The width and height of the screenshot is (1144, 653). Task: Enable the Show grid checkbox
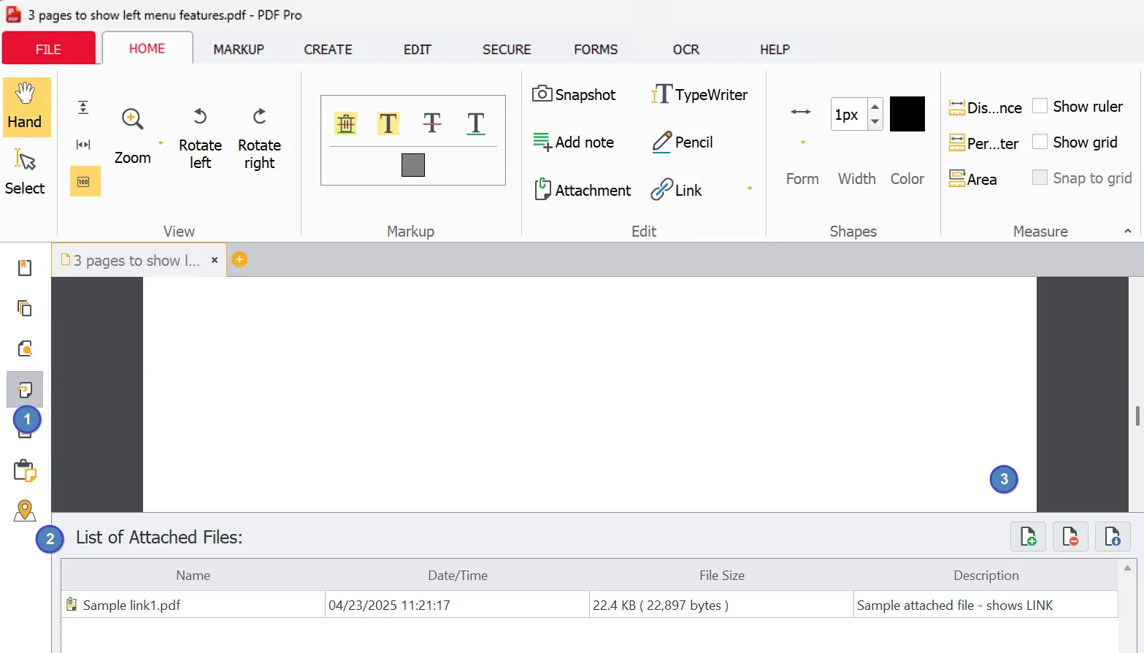click(x=1040, y=142)
